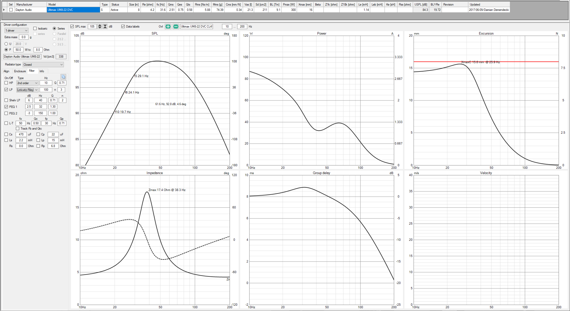Select the Filter tab
570x311 pixels.
32,71
